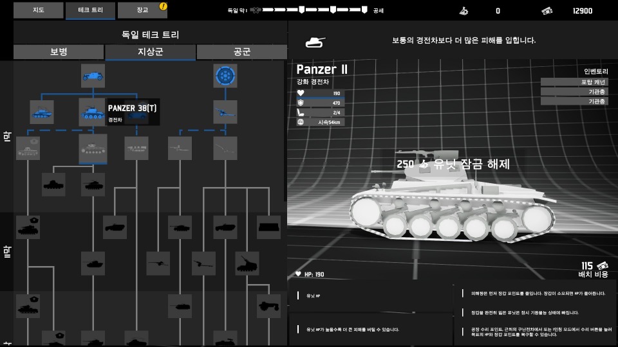Switch to the 장교 officers tab
This screenshot has height=347, width=618.
(x=142, y=10)
